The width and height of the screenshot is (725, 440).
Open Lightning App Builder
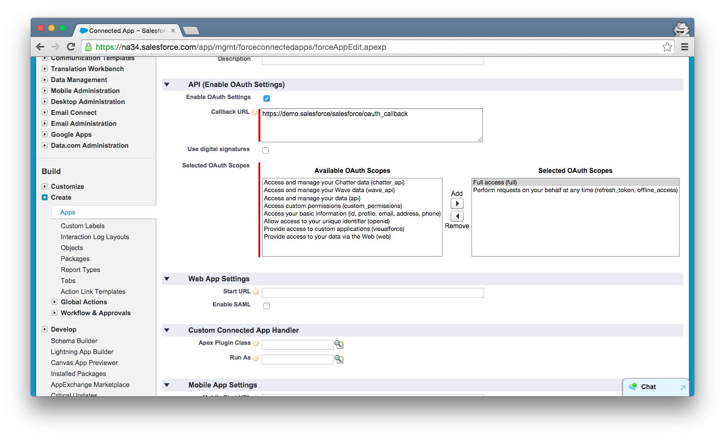[82, 352]
